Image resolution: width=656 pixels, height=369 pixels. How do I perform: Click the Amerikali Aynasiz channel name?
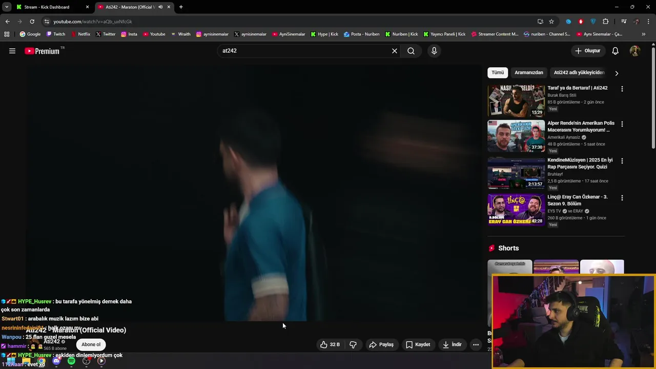pos(564,137)
